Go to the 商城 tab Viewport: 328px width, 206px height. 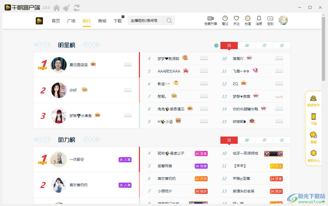(102, 21)
